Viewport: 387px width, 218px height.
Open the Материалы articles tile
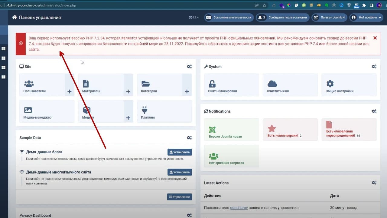click(101, 85)
